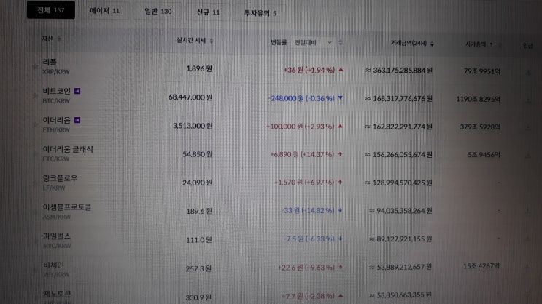Click market cap 79조 9951억
The height and width of the screenshot is (304, 542).
tap(482, 71)
